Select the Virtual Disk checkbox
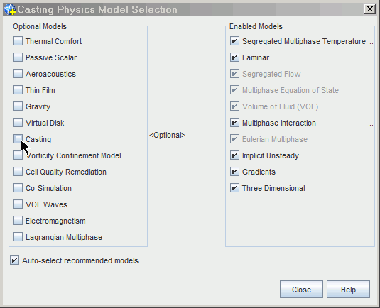This screenshot has width=380, height=308. click(x=18, y=123)
